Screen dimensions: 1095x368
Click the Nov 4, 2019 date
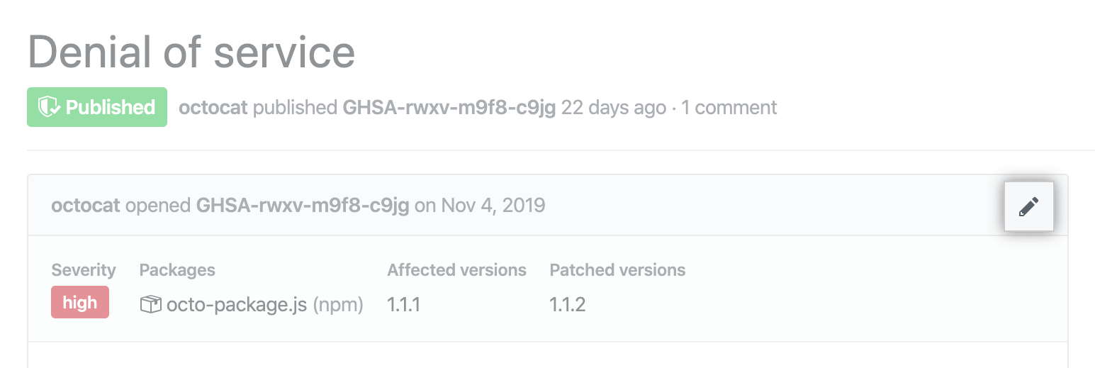click(493, 206)
